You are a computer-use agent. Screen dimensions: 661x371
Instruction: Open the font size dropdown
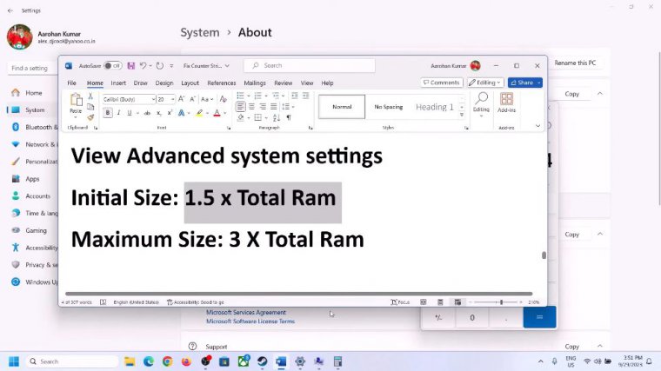(173, 99)
